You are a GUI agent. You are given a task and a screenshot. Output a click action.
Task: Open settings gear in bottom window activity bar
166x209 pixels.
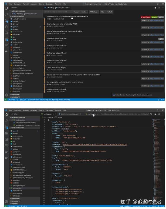tap(6, 201)
